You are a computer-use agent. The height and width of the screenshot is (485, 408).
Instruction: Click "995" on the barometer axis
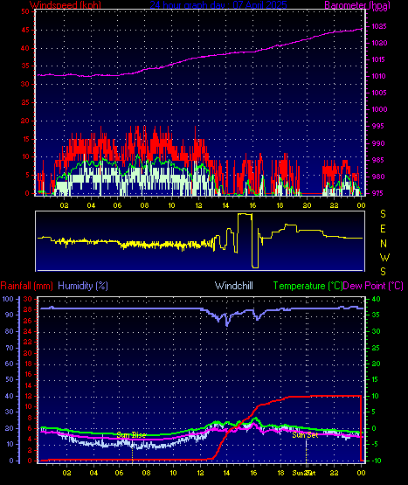pos(377,126)
